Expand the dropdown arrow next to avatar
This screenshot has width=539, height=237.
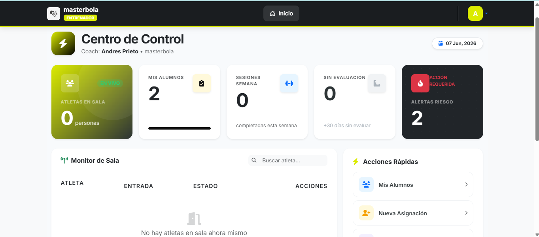486,13
